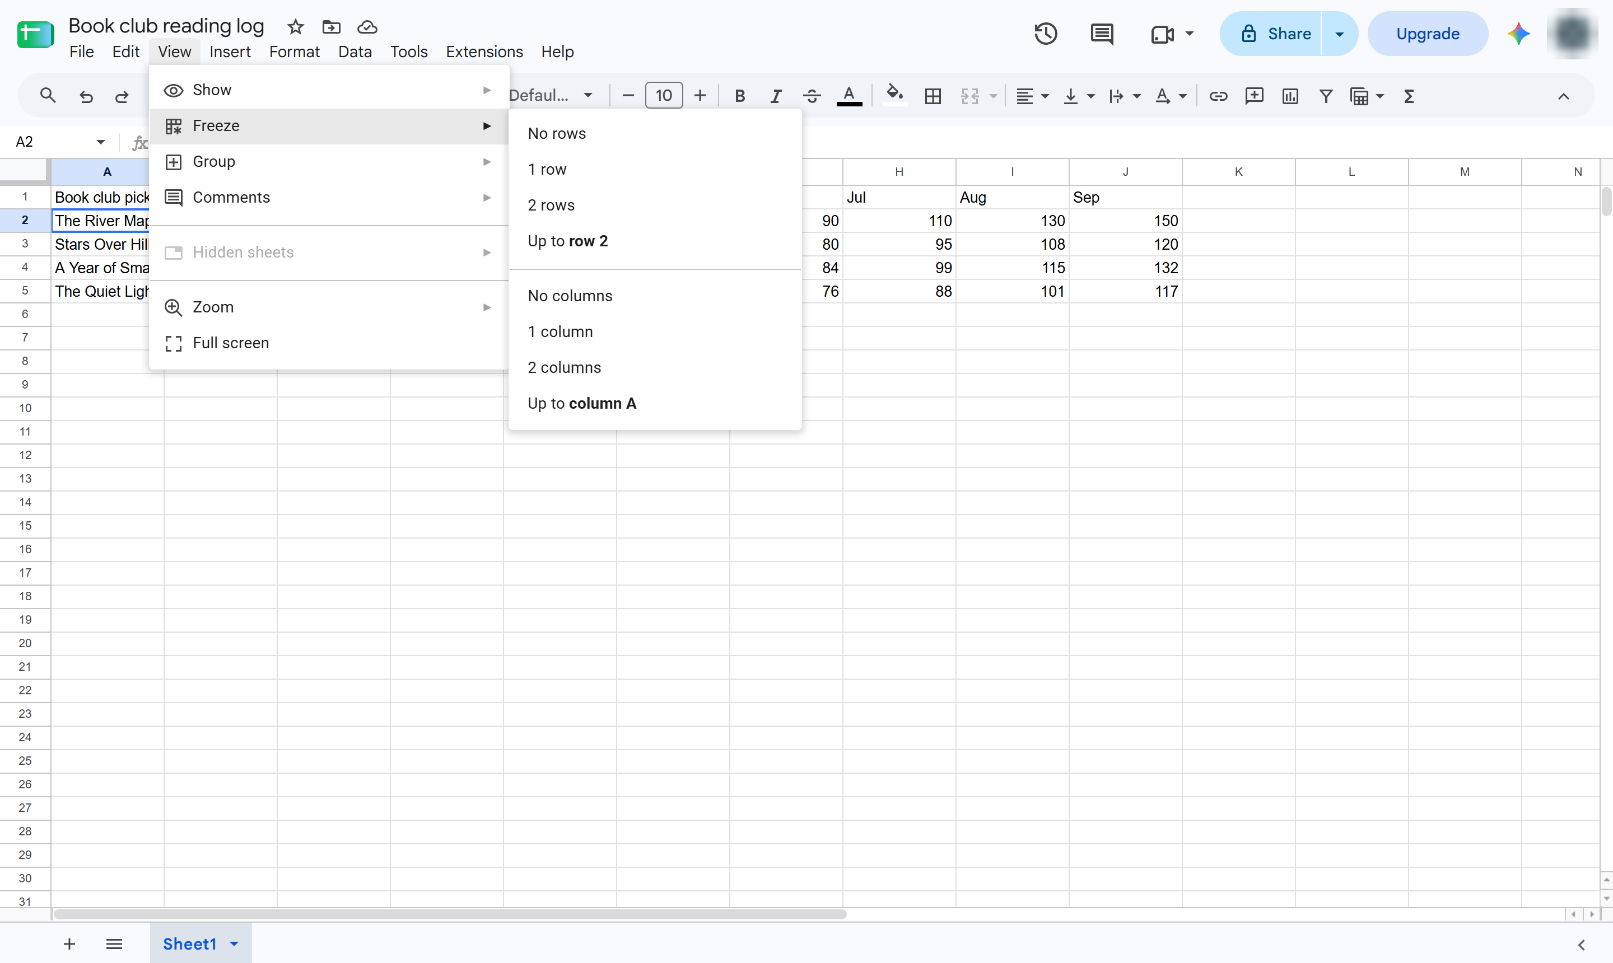Open the text color picker

point(849,96)
